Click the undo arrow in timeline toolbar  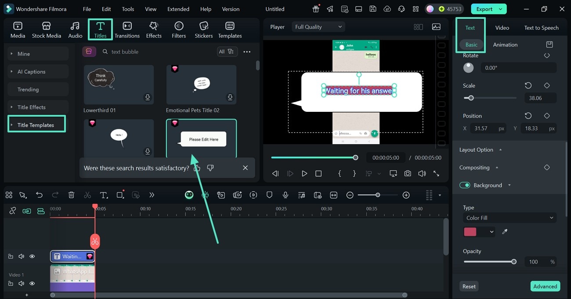click(40, 195)
